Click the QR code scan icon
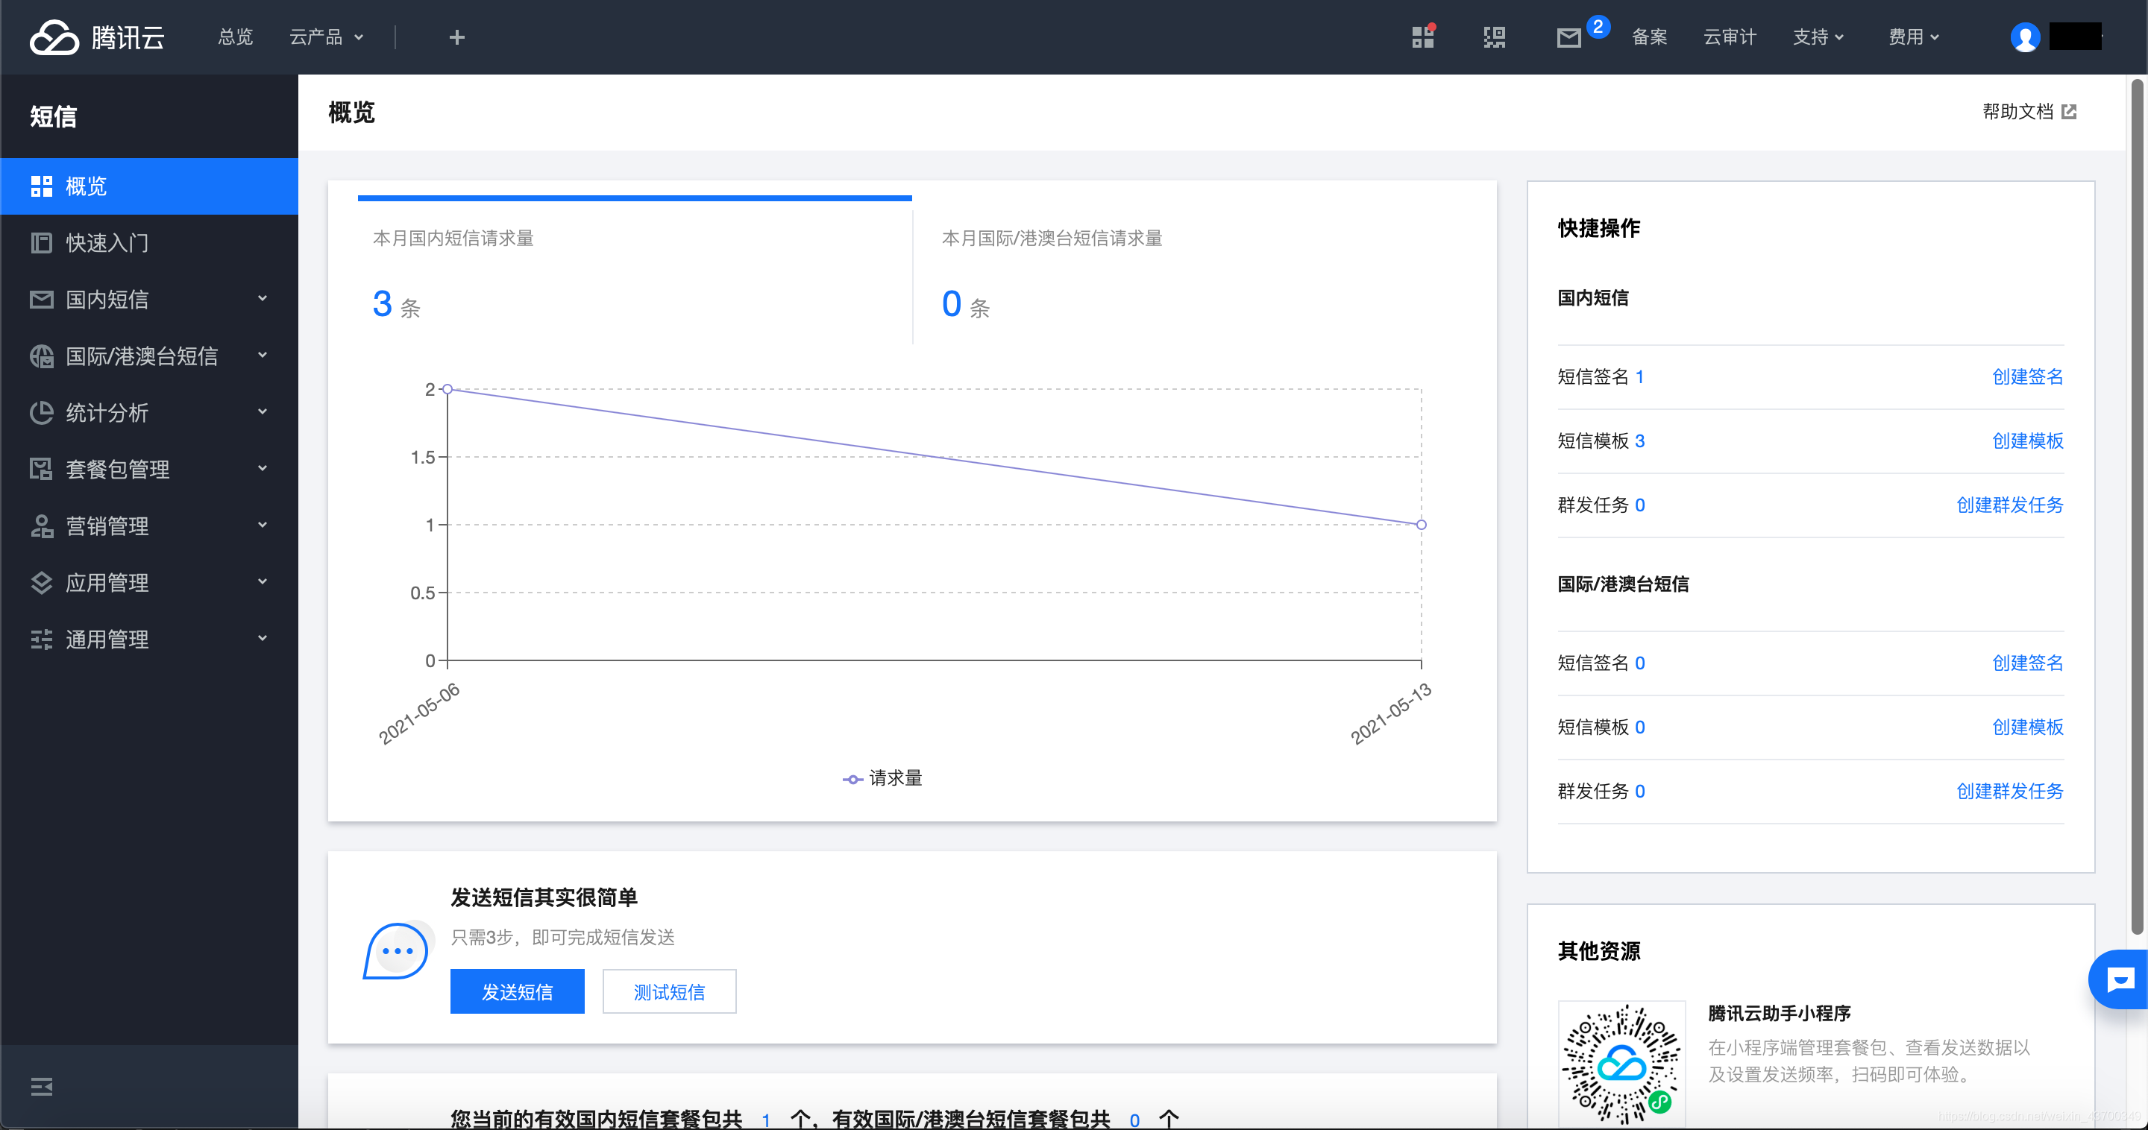 click(x=1494, y=37)
